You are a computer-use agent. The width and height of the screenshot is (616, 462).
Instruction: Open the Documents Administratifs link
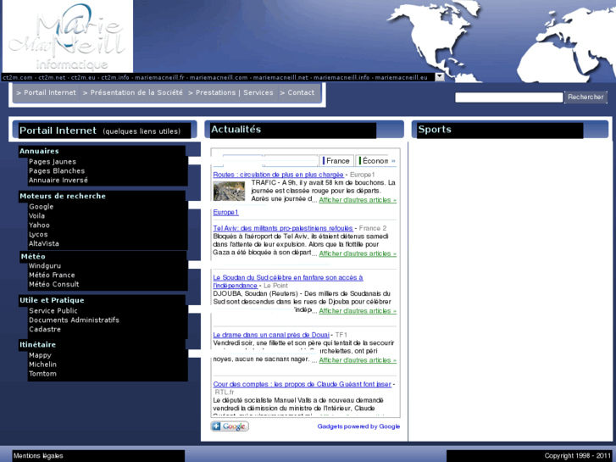click(x=74, y=320)
